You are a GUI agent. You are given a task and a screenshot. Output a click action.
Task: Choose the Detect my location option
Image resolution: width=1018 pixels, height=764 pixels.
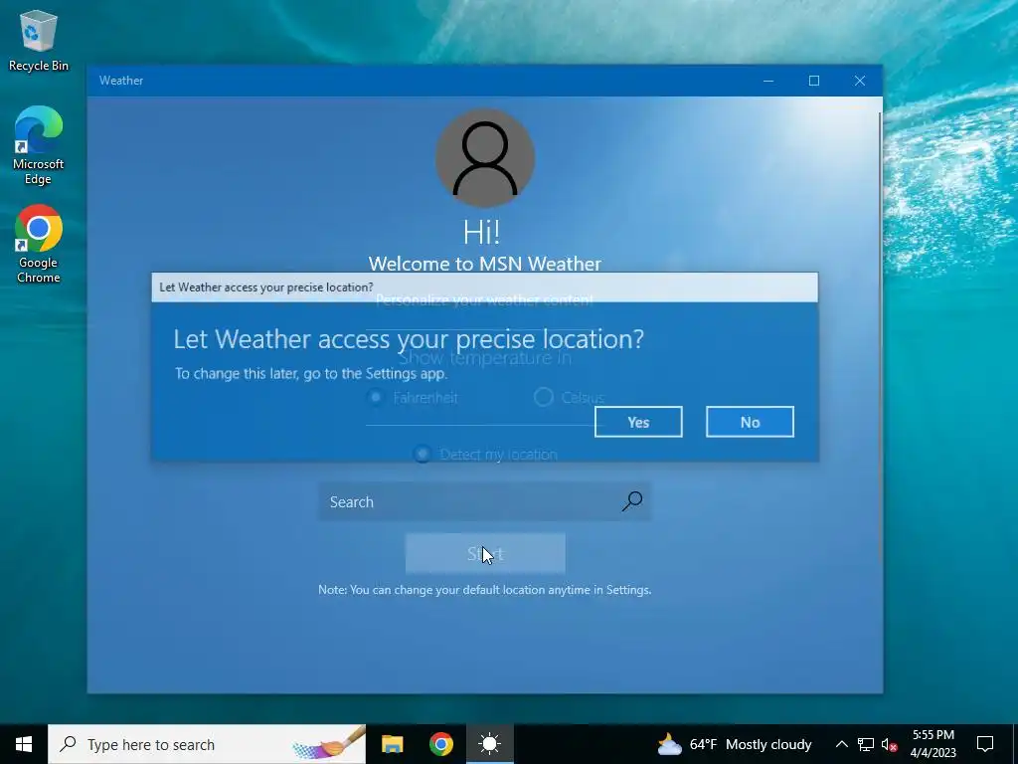pyautogui.click(x=423, y=454)
